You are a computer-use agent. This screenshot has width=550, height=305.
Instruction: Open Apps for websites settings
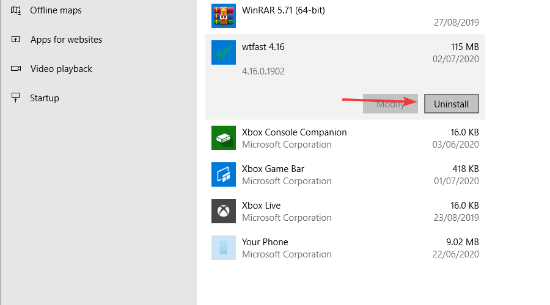tap(66, 40)
